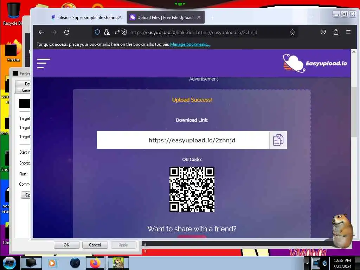360x270 pixels.
Task: Click the Easyupload.io logo
Action: click(x=315, y=63)
